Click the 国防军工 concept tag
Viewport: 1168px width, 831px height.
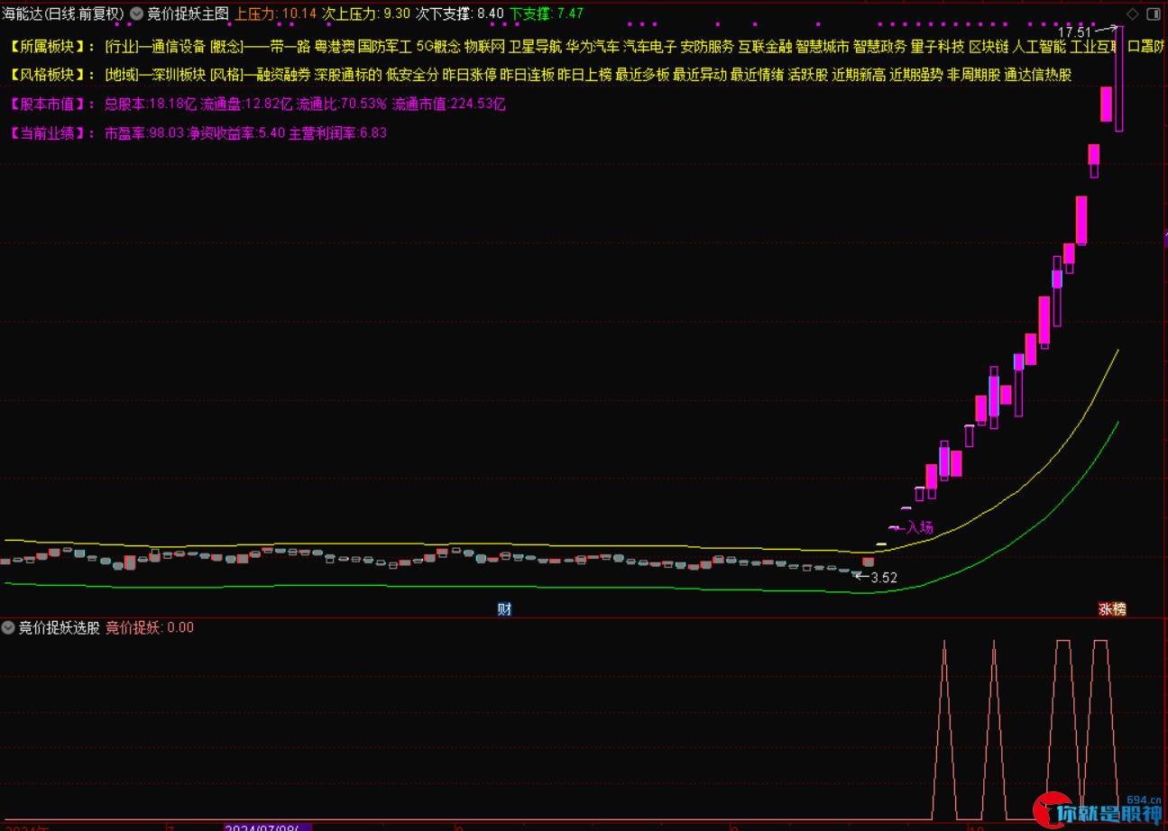tap(385, 46)
